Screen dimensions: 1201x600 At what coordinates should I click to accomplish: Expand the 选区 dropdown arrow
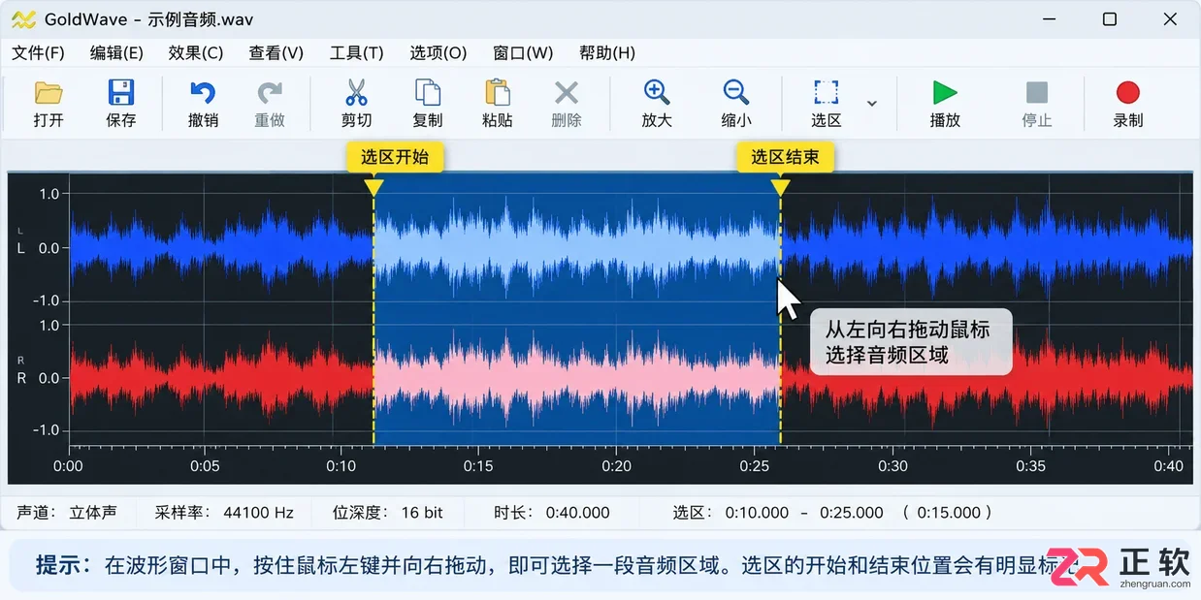(872, 103)
